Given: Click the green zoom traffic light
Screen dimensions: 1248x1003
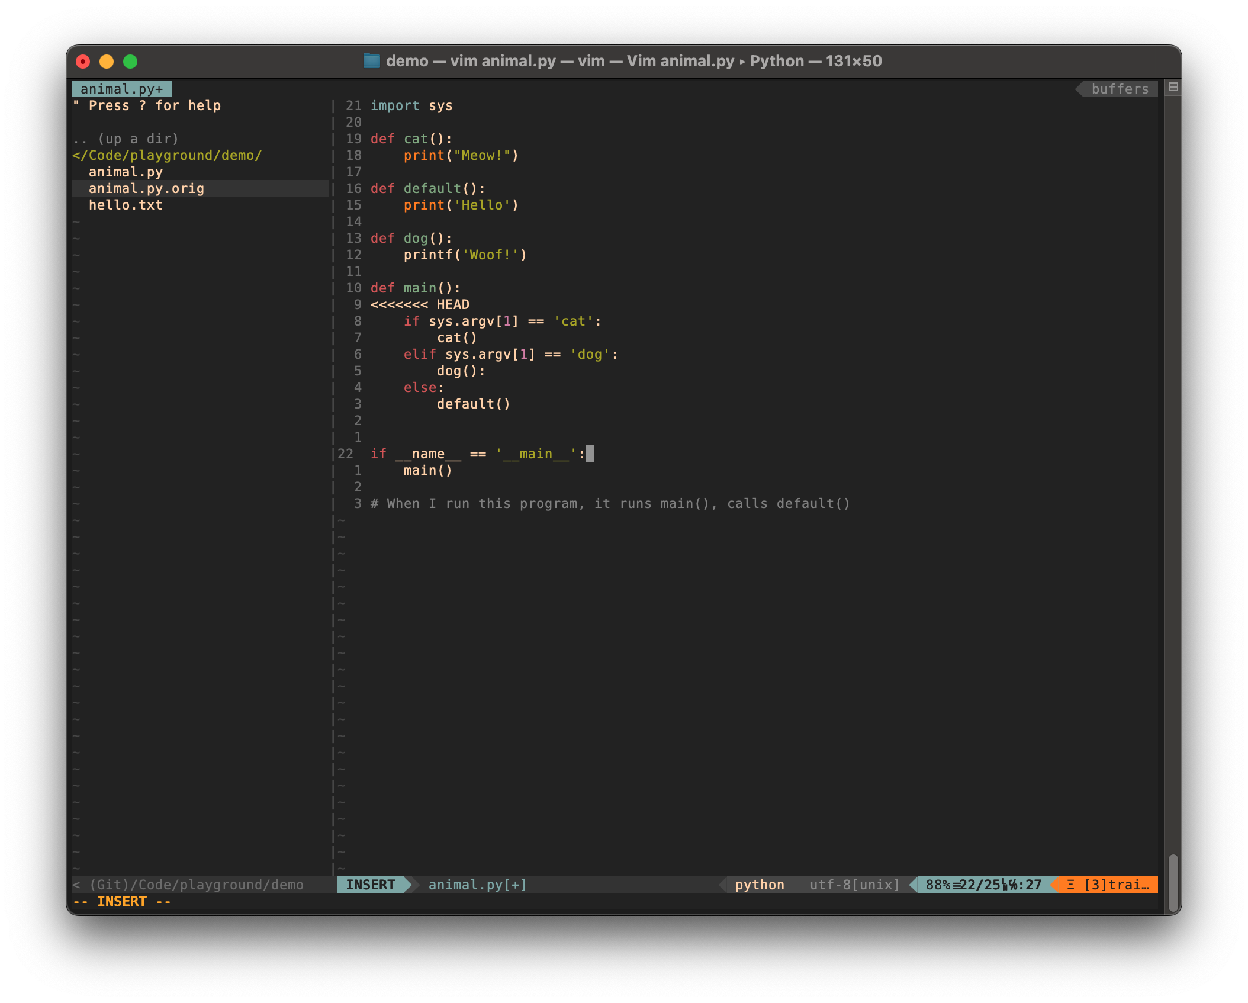Looking at the screenshot, I should click(130, 61).
